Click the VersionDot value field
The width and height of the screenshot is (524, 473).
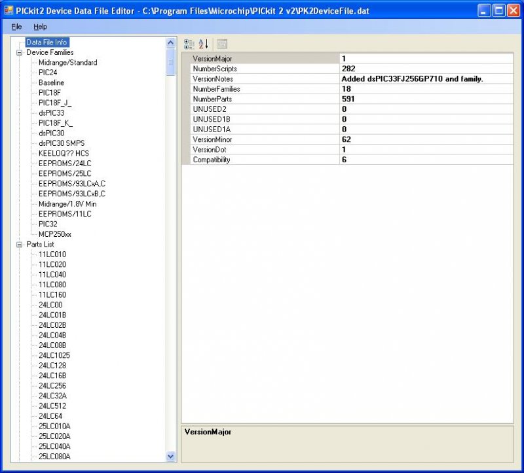click(426, 150)
